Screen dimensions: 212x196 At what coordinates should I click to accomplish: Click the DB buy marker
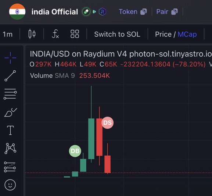75,151
